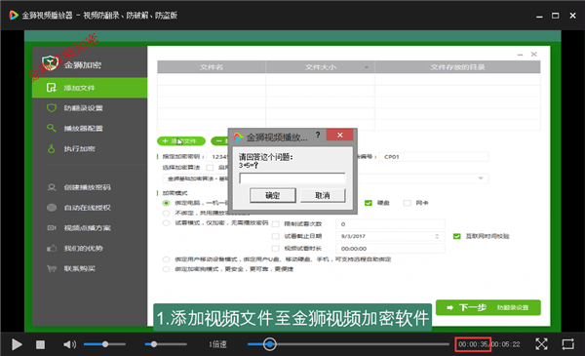
Task: Select the 绑定加密狗模式 radio button
Action: point(166,269)
